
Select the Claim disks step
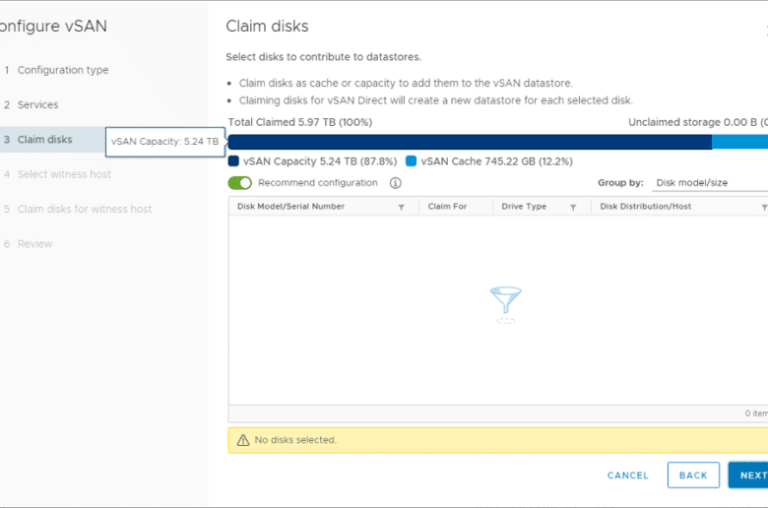pos(44,140)
